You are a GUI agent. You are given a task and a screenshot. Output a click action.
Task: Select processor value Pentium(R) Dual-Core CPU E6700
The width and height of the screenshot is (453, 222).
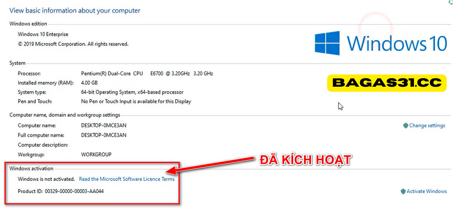[x=147, y=73]
